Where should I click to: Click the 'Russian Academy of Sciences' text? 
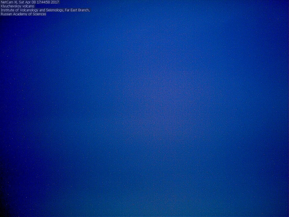click(24, 14)
